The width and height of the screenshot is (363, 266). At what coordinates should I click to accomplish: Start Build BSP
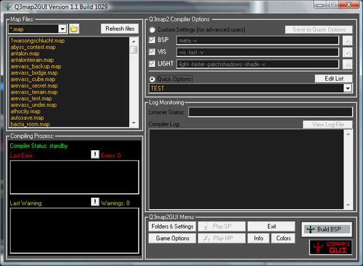click(327, 229)
